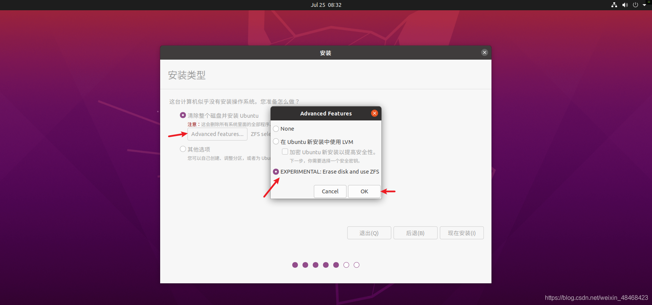This screenshot has width=652, height=305.
Task: Click the Advanced Features dialog title
Action: (x=326, y=114)
